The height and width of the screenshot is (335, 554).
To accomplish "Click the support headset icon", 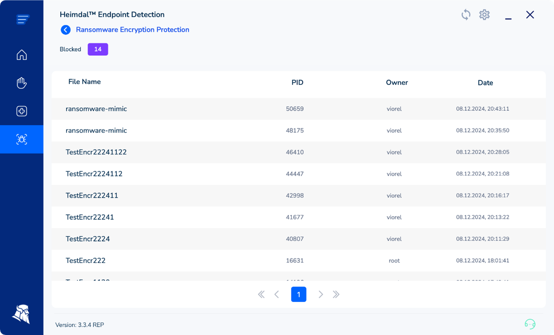I will tap(530, 324).
